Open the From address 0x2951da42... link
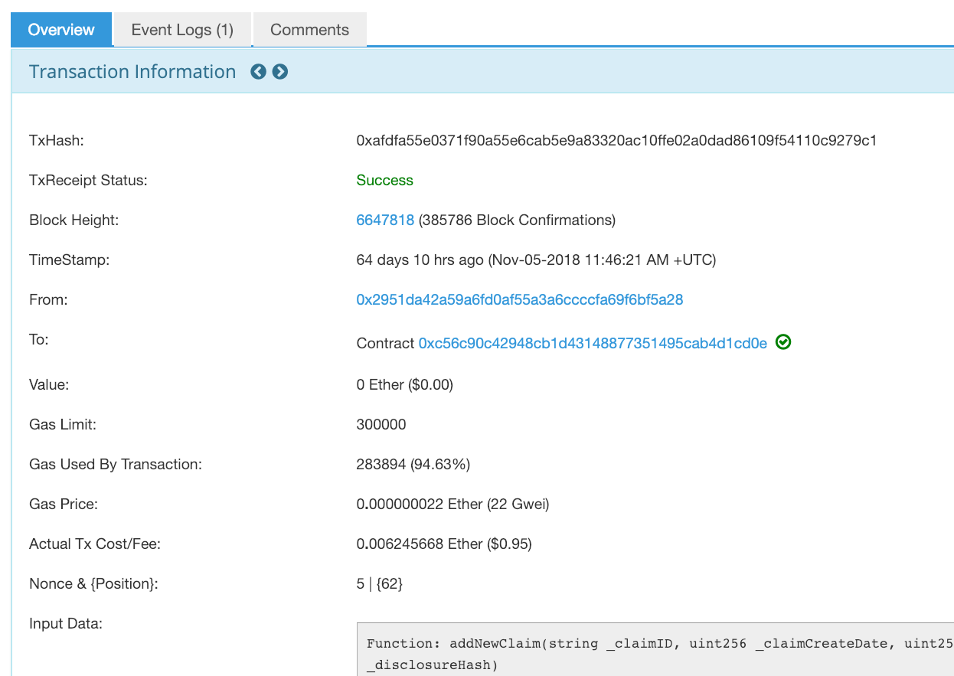Viewport: 954px width, 676px height. tap(520, 299)
